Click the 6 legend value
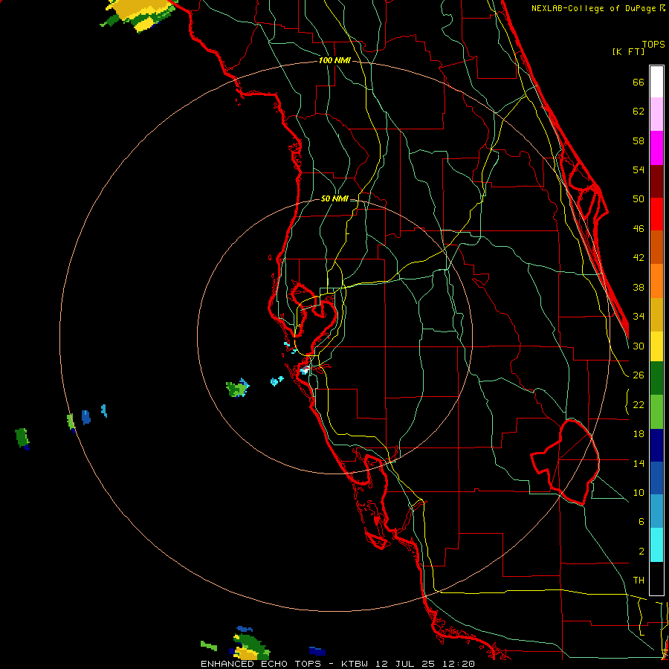Screen dimensions: 669x669 coord(641,521)
